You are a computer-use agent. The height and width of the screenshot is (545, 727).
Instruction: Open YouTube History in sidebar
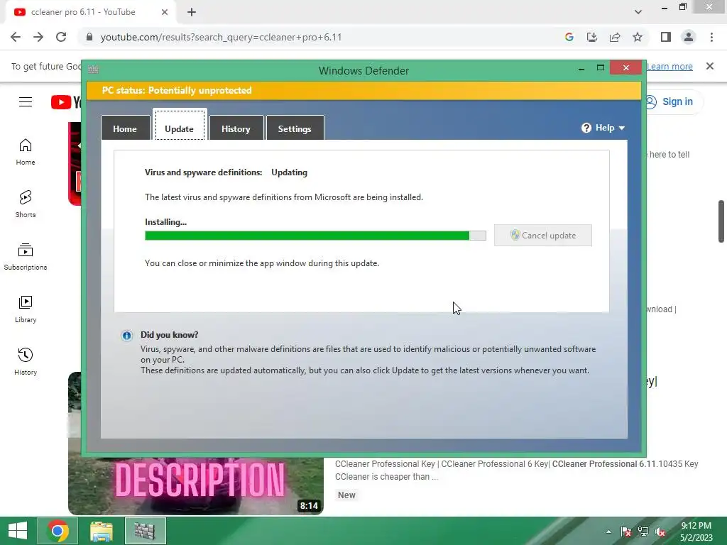pyautogui.click(x=26, y=361)
